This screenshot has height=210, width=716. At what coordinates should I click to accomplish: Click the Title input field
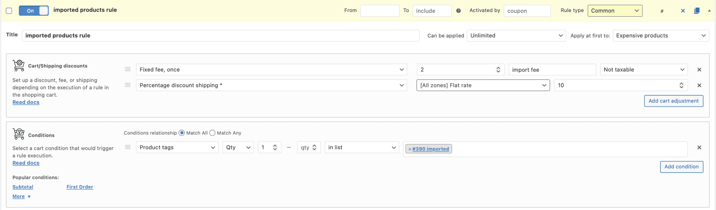220,36
